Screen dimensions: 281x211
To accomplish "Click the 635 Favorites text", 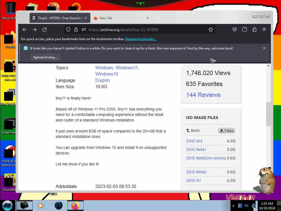I will (204, 84).
